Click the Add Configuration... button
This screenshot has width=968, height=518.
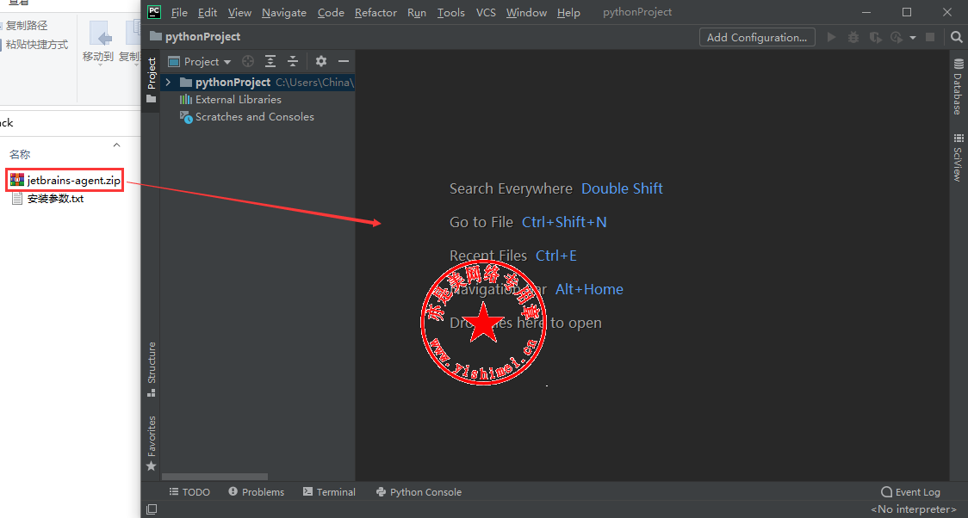(757, 37)
